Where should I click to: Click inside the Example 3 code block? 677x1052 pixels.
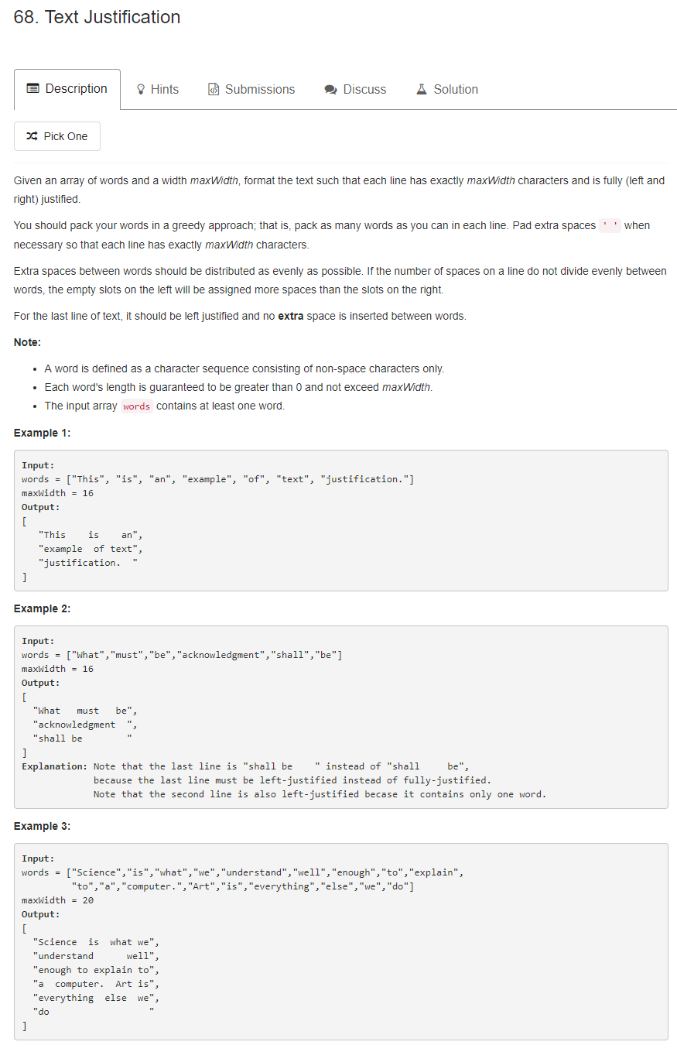(x=341, y=941)
